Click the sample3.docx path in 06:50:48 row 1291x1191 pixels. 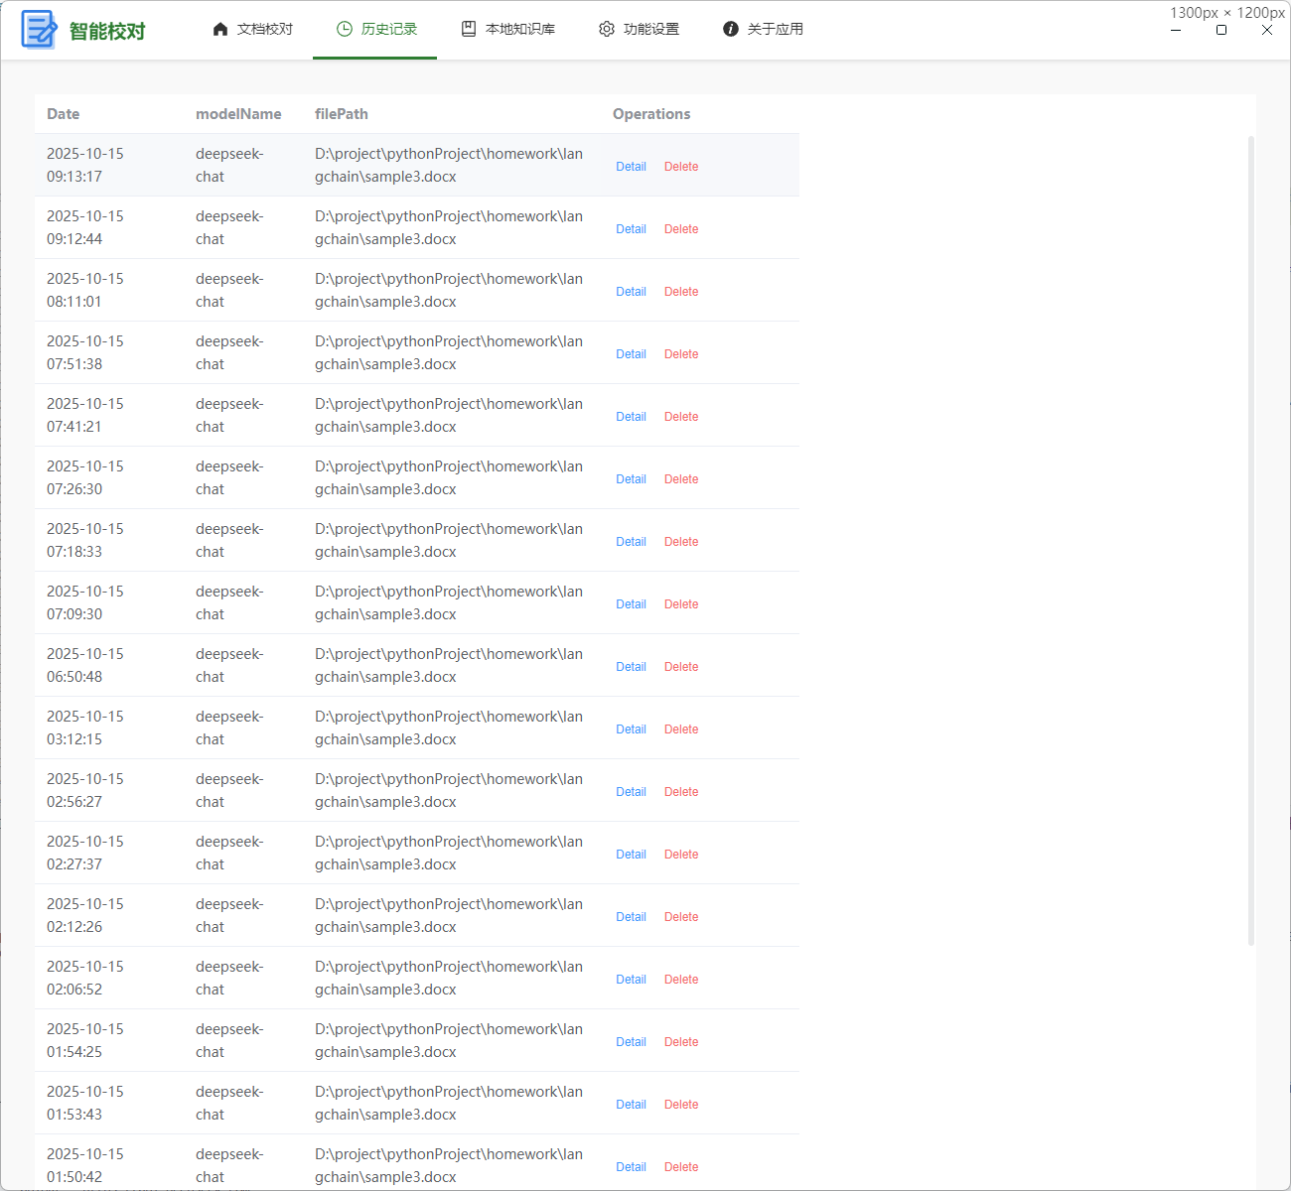(x=449, y=665)
